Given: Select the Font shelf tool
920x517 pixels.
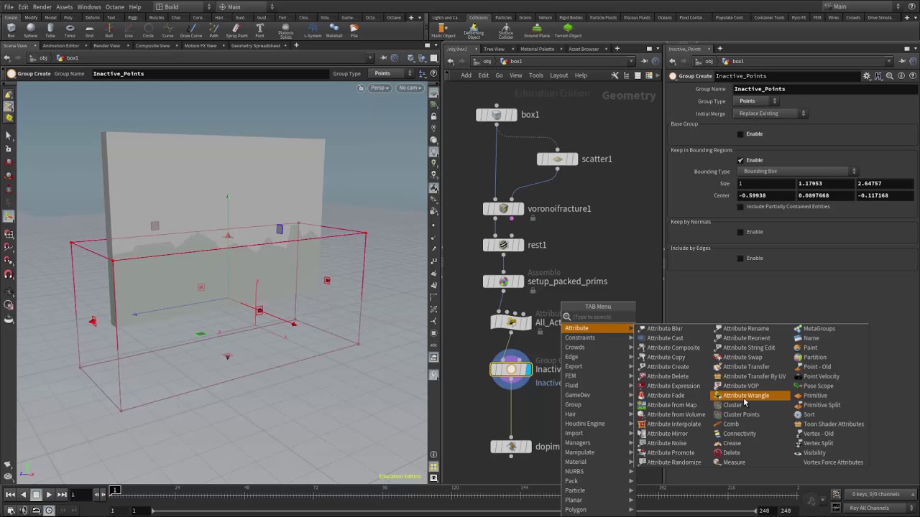Looking at the screenshot, I should point(259,30).
